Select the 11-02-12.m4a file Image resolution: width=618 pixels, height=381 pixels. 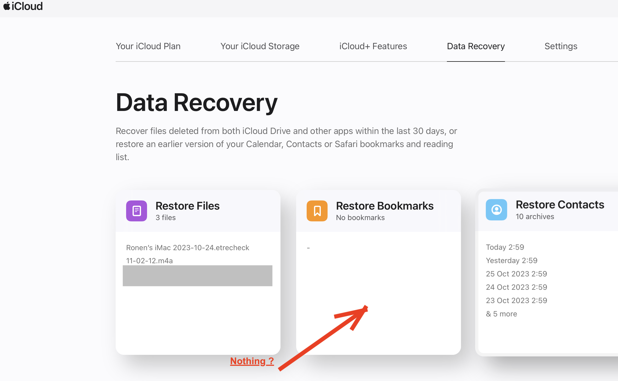[149, 261]
